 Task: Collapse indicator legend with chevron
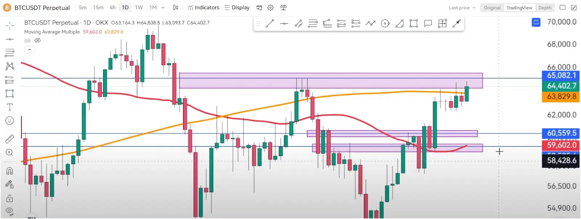point(29,50)
